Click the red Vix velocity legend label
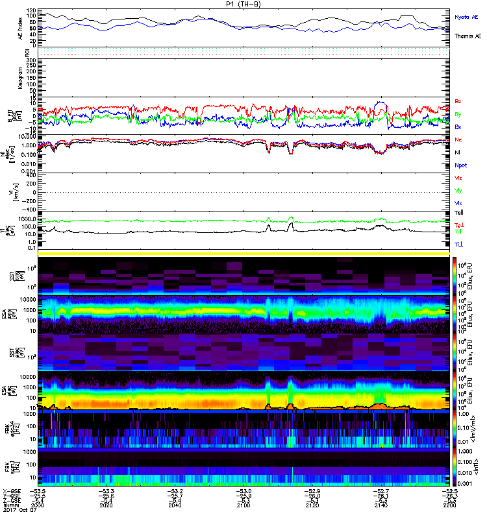 tap(458, 178)
